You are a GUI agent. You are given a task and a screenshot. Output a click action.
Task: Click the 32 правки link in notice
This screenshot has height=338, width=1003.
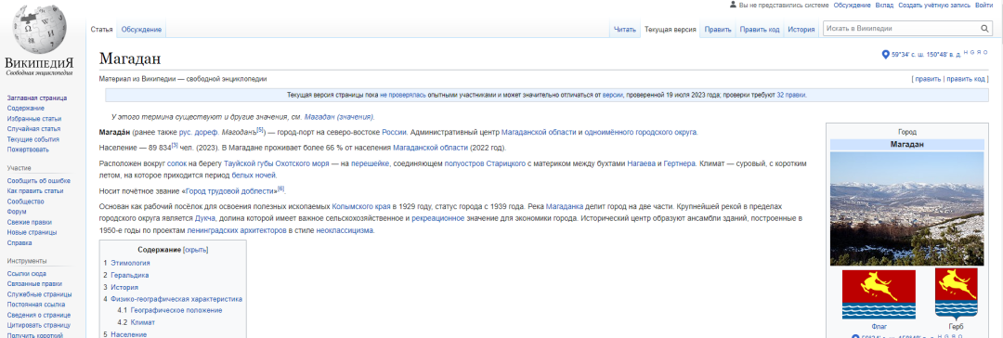point(790,95)
